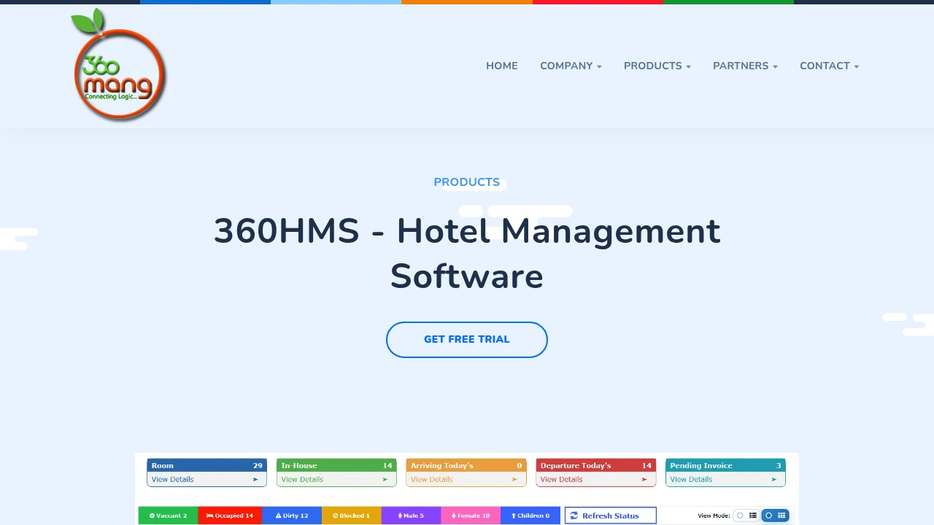This screenshot has height=525, width=934.
Task: Click the GET FREE TRIAL button
Action: 466,340
